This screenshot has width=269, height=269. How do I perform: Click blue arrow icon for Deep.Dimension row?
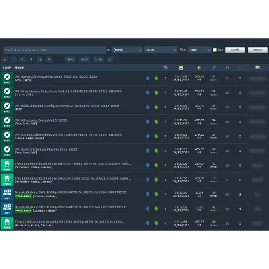click(x=148, y=137)
